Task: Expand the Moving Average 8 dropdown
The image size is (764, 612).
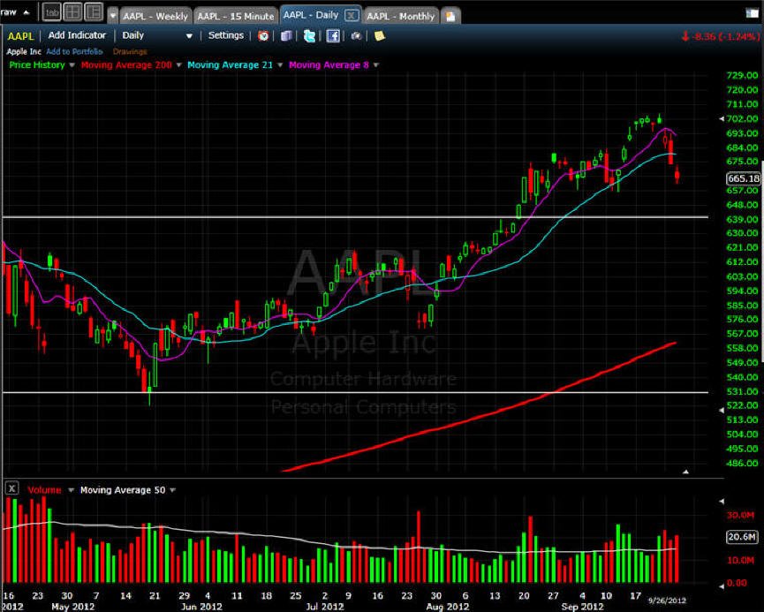Action: (376, 65)
